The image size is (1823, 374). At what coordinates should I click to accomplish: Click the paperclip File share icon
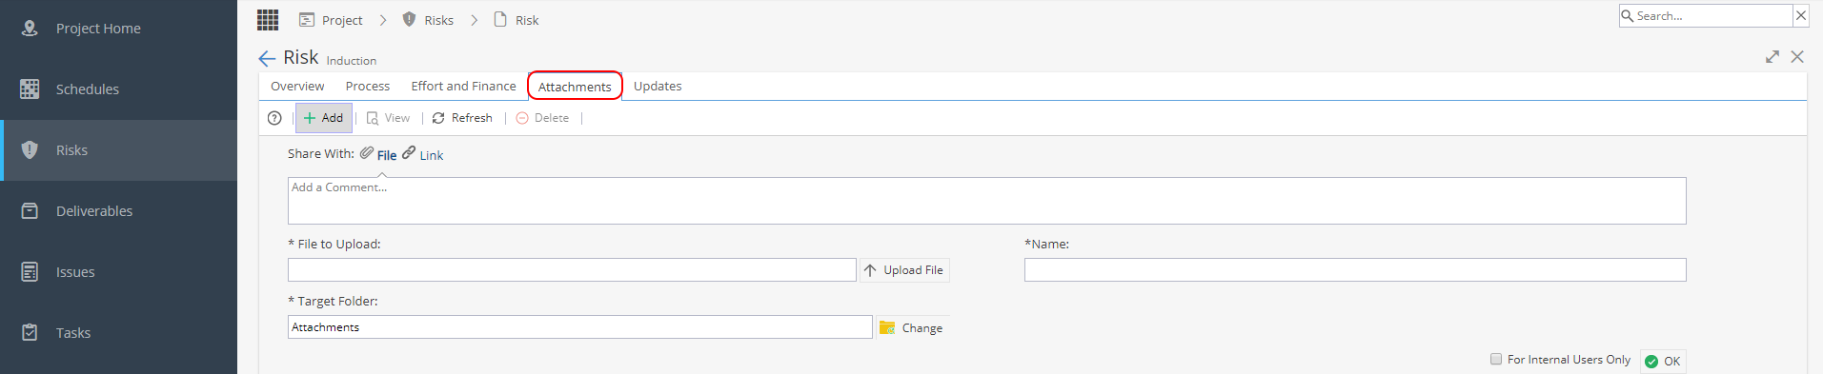[x=366, y=153]
